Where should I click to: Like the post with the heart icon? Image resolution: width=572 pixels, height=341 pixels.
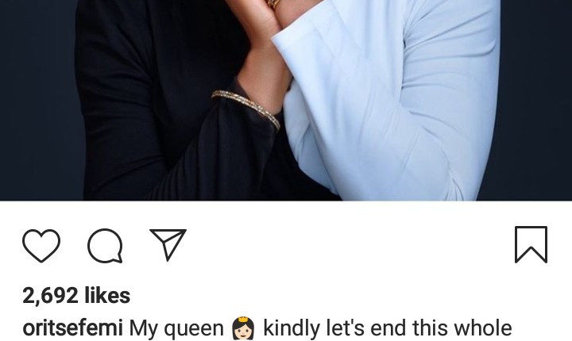pyautogui.click(x=41, y=245)
